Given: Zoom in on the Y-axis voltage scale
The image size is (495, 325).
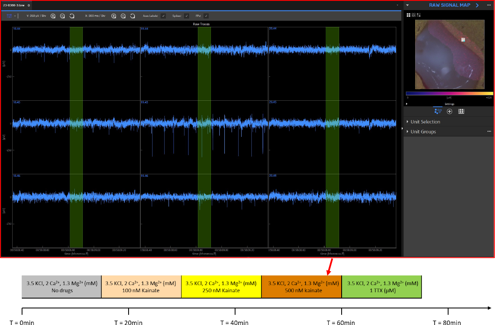Looking at the screenshot, I should click(53, 16).
